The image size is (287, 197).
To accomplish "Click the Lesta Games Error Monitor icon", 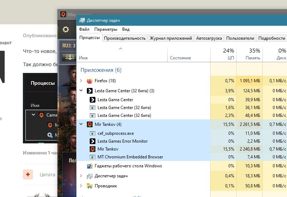I will point(93,141).
